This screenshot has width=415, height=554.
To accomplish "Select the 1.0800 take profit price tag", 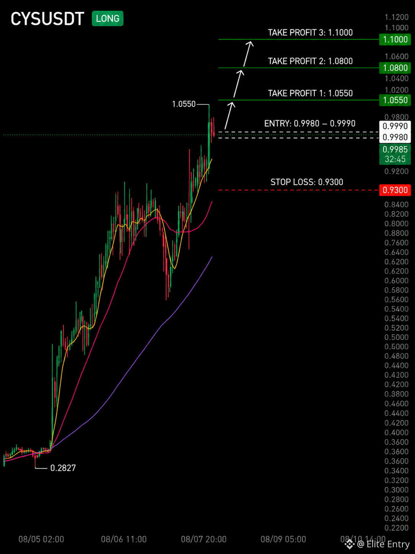I will click(395, 68).
